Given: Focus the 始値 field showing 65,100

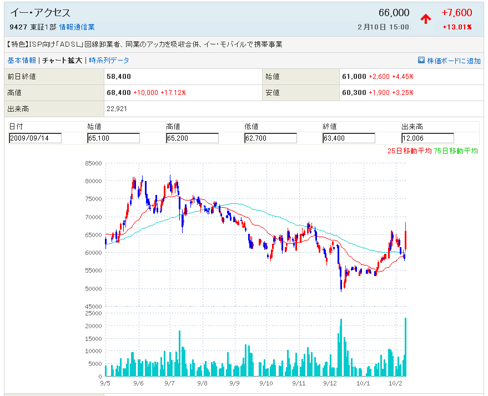Looking at the screenshot, I should pos(113,138).
